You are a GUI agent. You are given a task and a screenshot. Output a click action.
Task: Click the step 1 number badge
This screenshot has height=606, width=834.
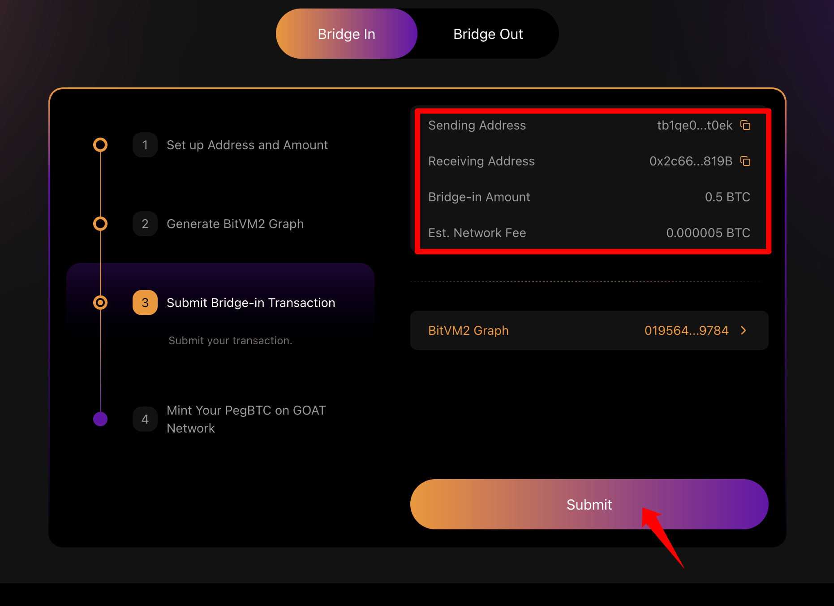pos(145,145)
